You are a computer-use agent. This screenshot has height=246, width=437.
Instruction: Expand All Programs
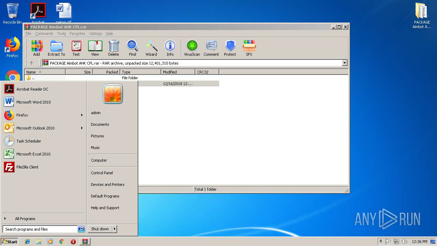43,219
